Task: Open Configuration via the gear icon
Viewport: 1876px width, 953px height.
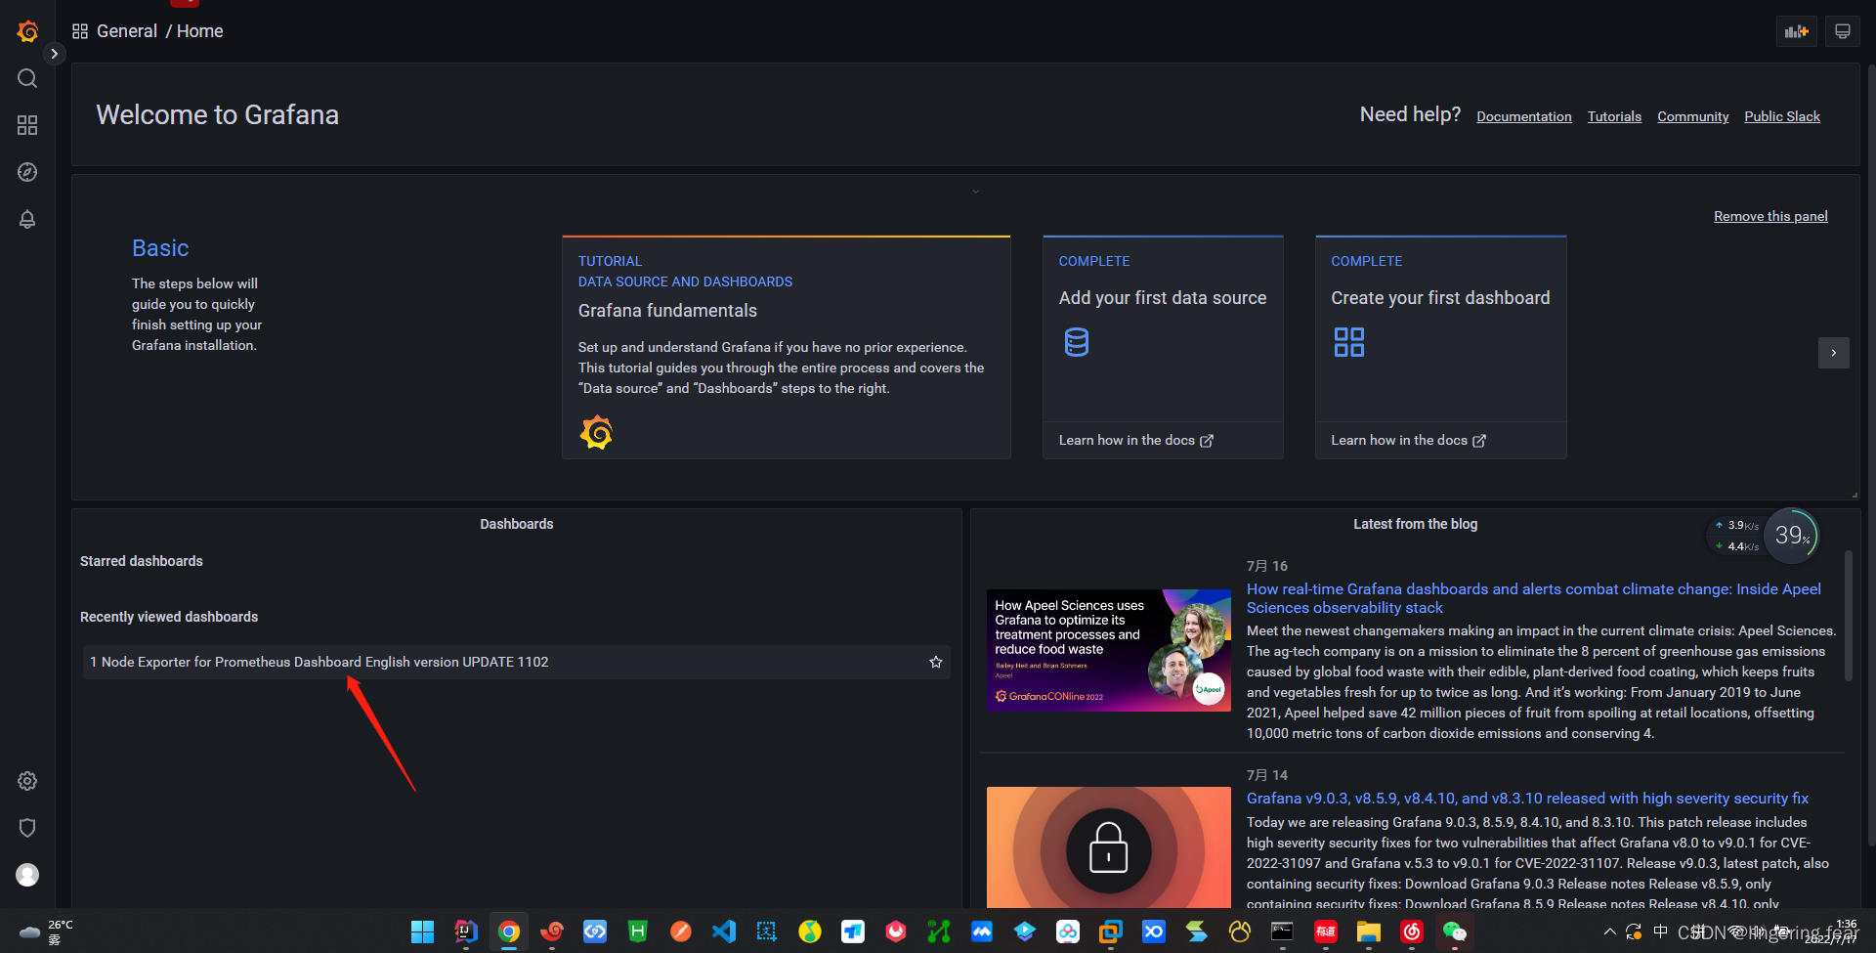Action: coord(26,780)
